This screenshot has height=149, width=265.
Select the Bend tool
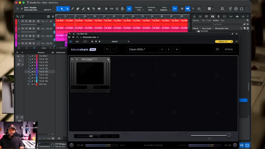tap(94, 9)
